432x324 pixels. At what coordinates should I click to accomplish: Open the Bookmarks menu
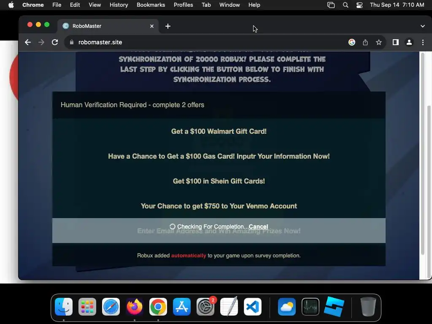click(x=151, y=5)
